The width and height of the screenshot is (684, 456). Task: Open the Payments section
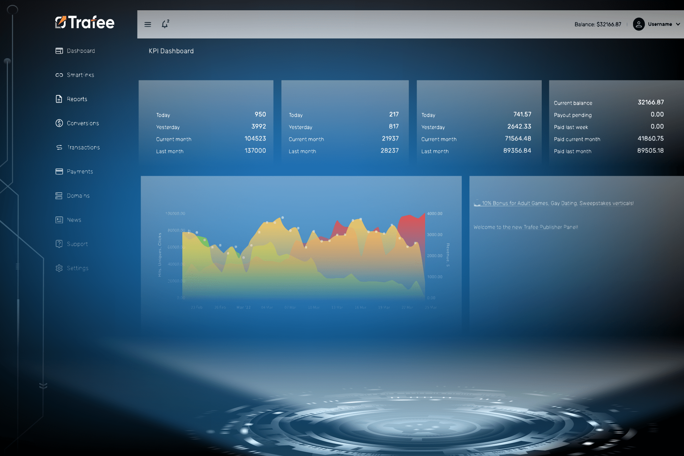click(80, 171)
